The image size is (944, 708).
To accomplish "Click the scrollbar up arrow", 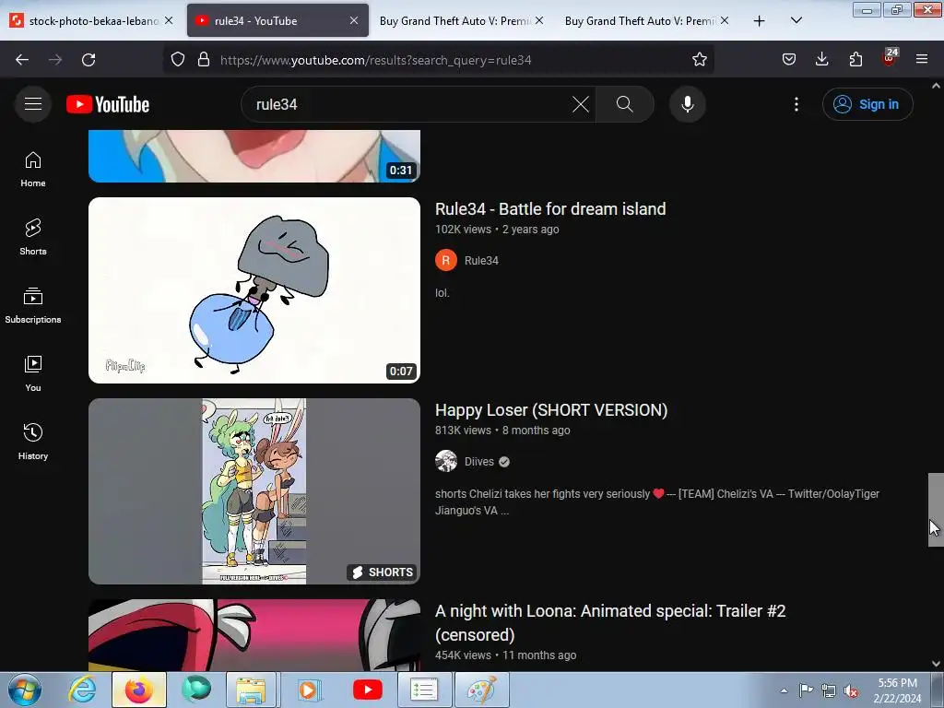I will pyautogui.click(x=936, y=86).
